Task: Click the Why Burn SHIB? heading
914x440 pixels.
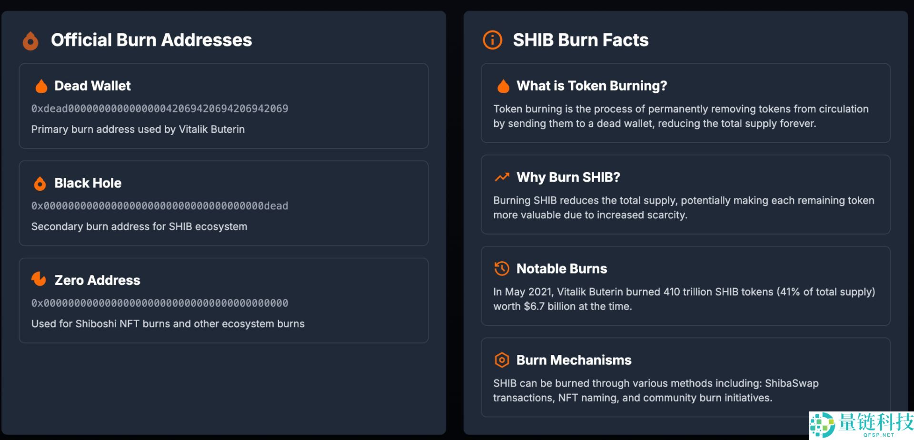Action: click(568, 177)
